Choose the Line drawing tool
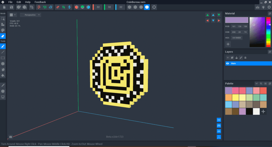Screen dimensions: 272x147 tap(3, 52)
